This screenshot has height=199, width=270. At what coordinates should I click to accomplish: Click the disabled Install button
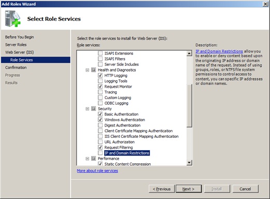tap(217, 189)
